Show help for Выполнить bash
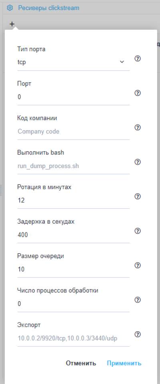The width and height of the screenshot is (160, 384). [x=138, y=162]
